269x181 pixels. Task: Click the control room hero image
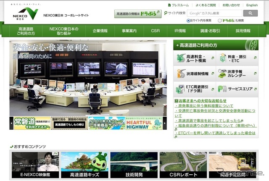[x=88, y=78]
